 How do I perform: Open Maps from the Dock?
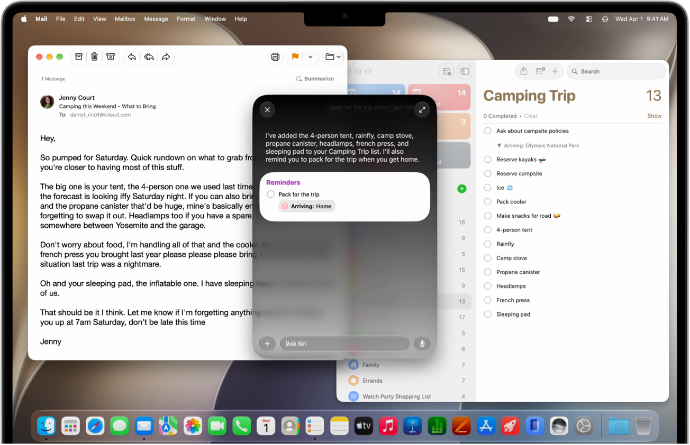pos(168,425)
